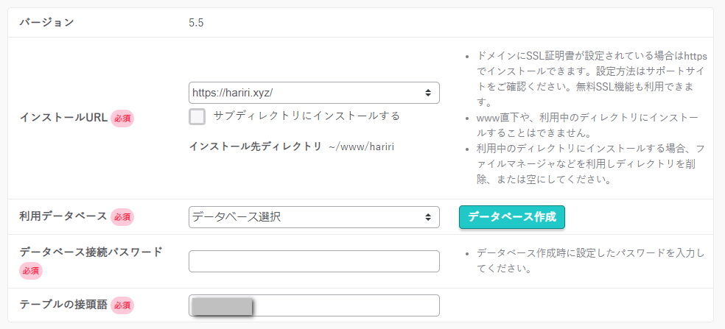Click 必須 badge beside テーブルの接頭語
The width and height of the screenshot is (725, 329).
click(x=122, y=305)
